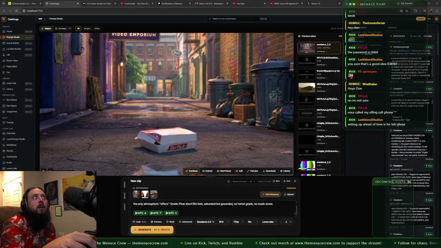Select the sandy landscape take thumbnail

pyautogui.click(x=307, y=87)
